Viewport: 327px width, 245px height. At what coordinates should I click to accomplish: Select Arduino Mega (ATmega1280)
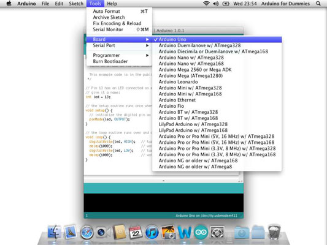tap(217, 75)
